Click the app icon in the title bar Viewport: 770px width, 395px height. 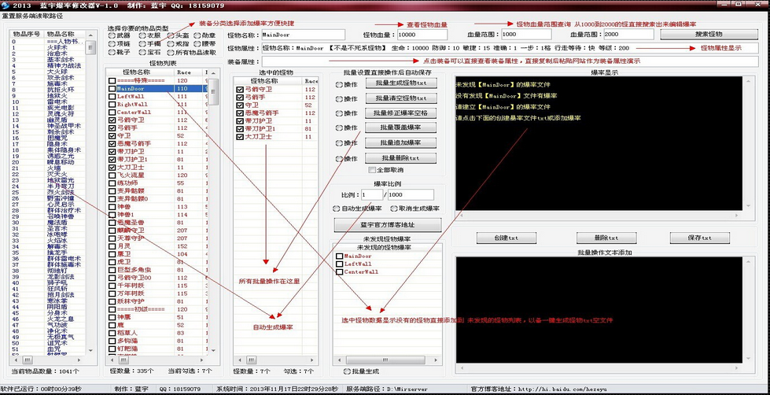(x=6, y=6)
